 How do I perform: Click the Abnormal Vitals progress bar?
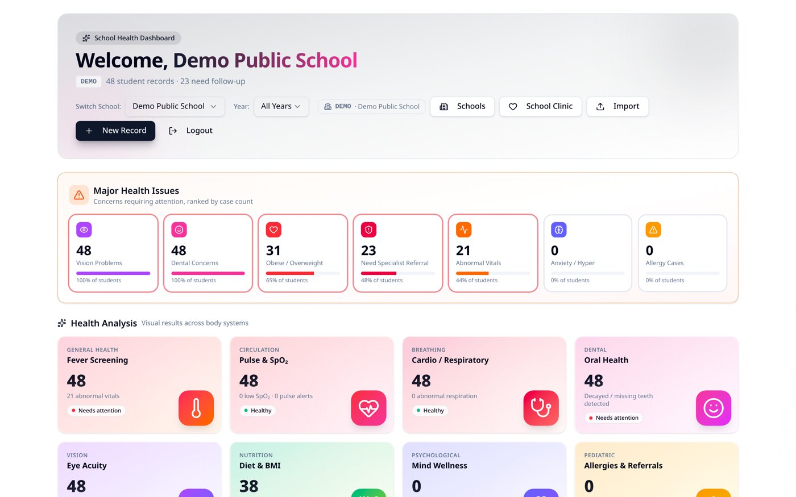click(492, 273)
